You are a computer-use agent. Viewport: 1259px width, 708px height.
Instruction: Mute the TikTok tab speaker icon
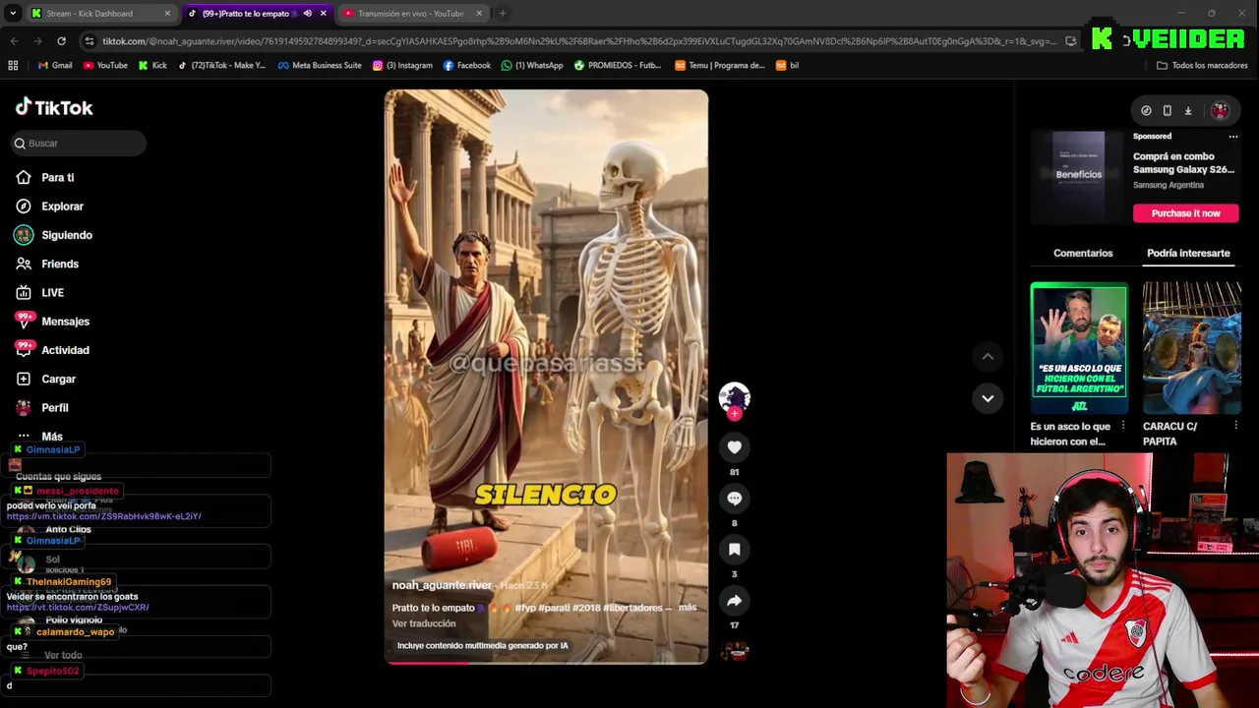pos(308,14)
